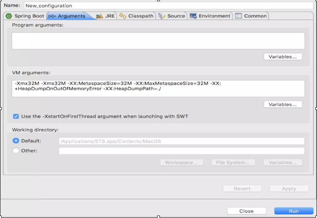317x218 pixels.
Task: Click Variables button under Program arguments
Action: point(283,57)
